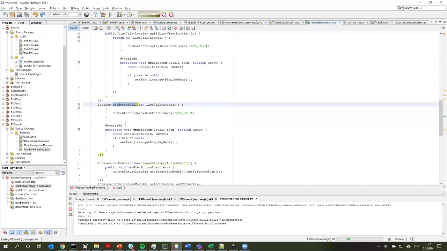This screenshot has width=447, height=251.
Task: Click the Open Project toolbar icon
Action: tap(19, 14)
